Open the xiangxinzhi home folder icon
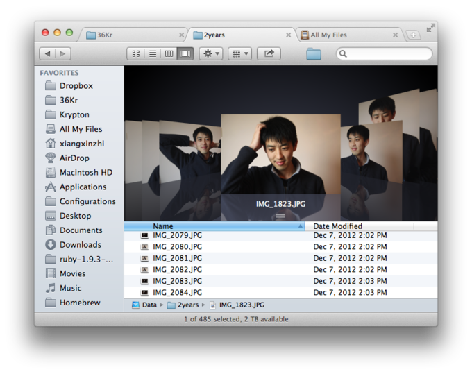 pos(50,144)
